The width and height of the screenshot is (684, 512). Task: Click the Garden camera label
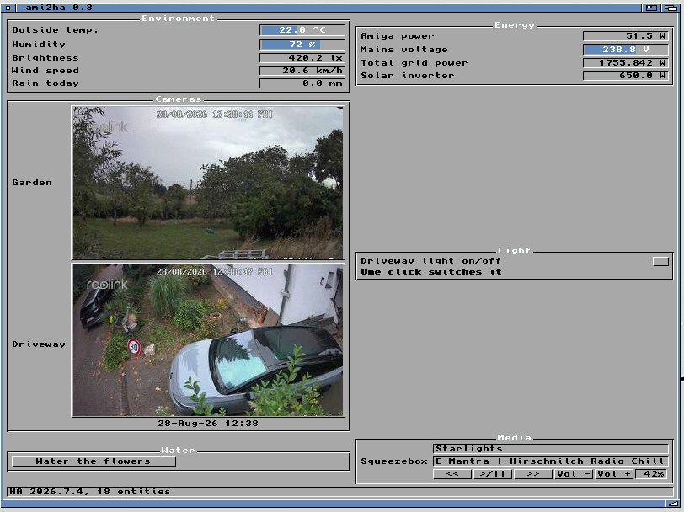click(x=32, y=183)
